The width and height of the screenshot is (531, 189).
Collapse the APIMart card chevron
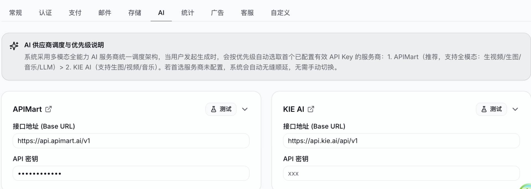[245, 109]
